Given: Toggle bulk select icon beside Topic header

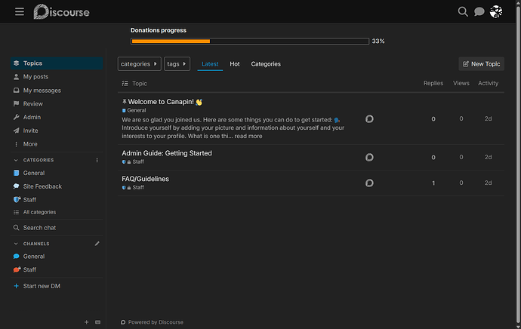Looking at the screenshot, I should click(x=125, y=83).
